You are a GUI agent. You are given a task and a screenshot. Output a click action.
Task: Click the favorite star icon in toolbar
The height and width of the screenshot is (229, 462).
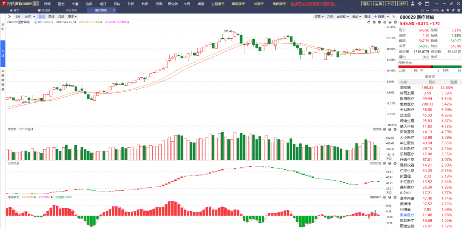[448, 10]
